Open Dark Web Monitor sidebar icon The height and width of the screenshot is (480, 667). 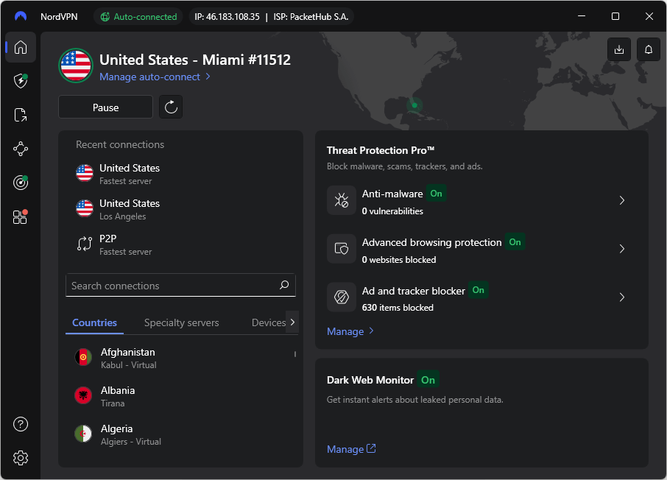(x=20, y=183)
